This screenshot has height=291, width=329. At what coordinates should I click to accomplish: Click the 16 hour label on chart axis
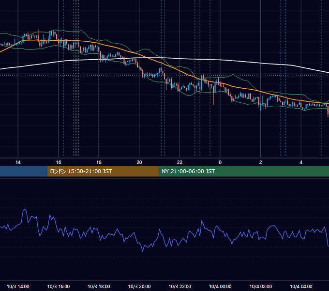click(x=59, y=162)
